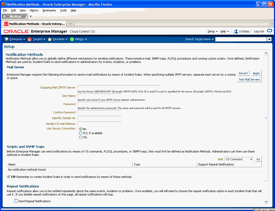The width and height of the screenshot is (275, 211).
Task: Click the Firefox logo icon in title bar
Action: point(4,4)
